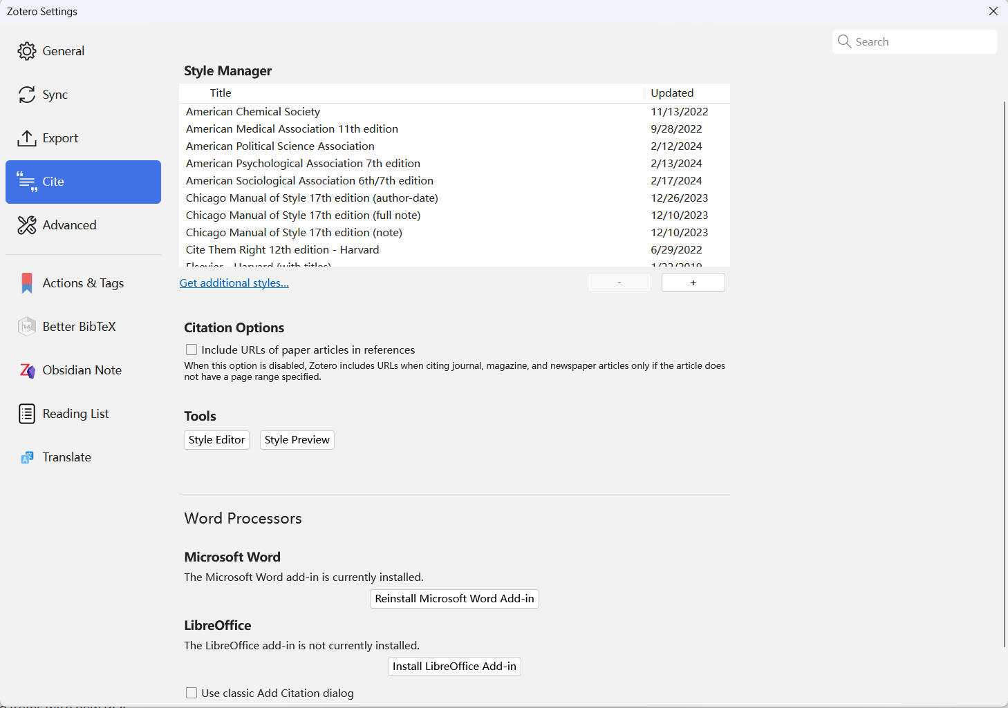Enable Include URLs of paper articles
This screenshot has width=1008, height=708.
[x=192, y=350]
